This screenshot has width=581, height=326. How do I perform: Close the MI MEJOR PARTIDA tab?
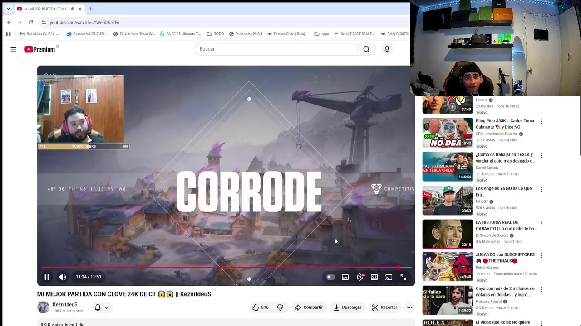80,9
